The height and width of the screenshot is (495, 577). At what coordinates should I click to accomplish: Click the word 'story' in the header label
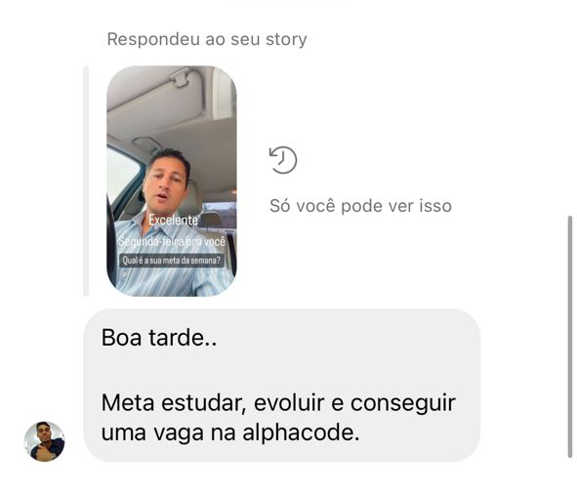286,39
